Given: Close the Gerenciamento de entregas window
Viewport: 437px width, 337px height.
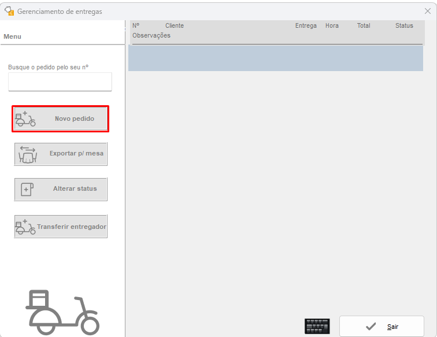Looking at the screenshot, I should tap(427, 11).
